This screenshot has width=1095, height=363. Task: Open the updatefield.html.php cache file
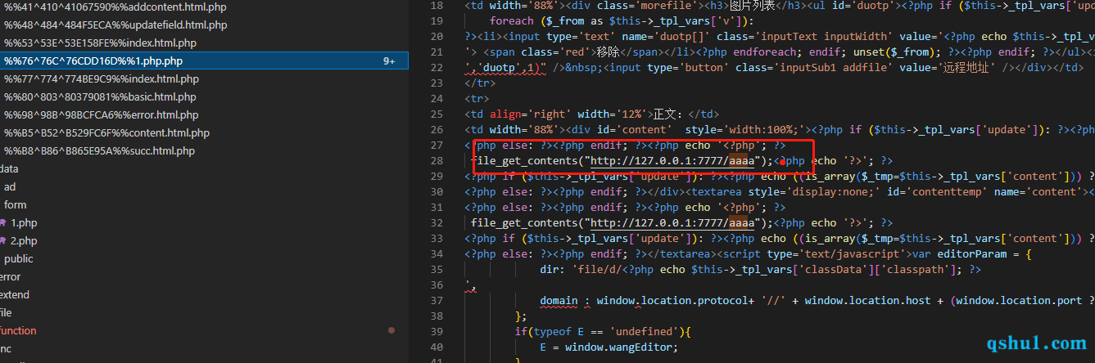[115, 25]
